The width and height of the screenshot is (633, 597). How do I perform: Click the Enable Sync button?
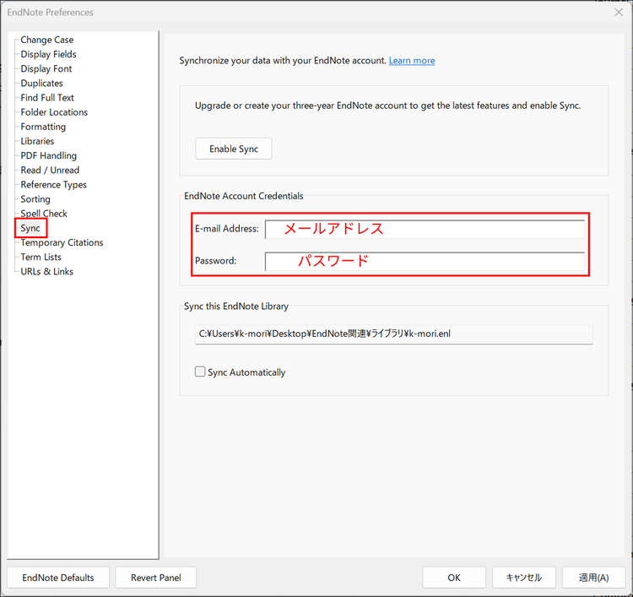coord(234,149)
